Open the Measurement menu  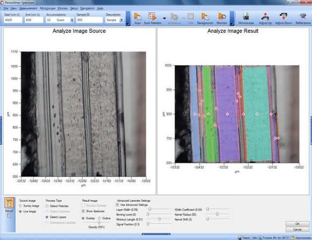coord(29,9)
